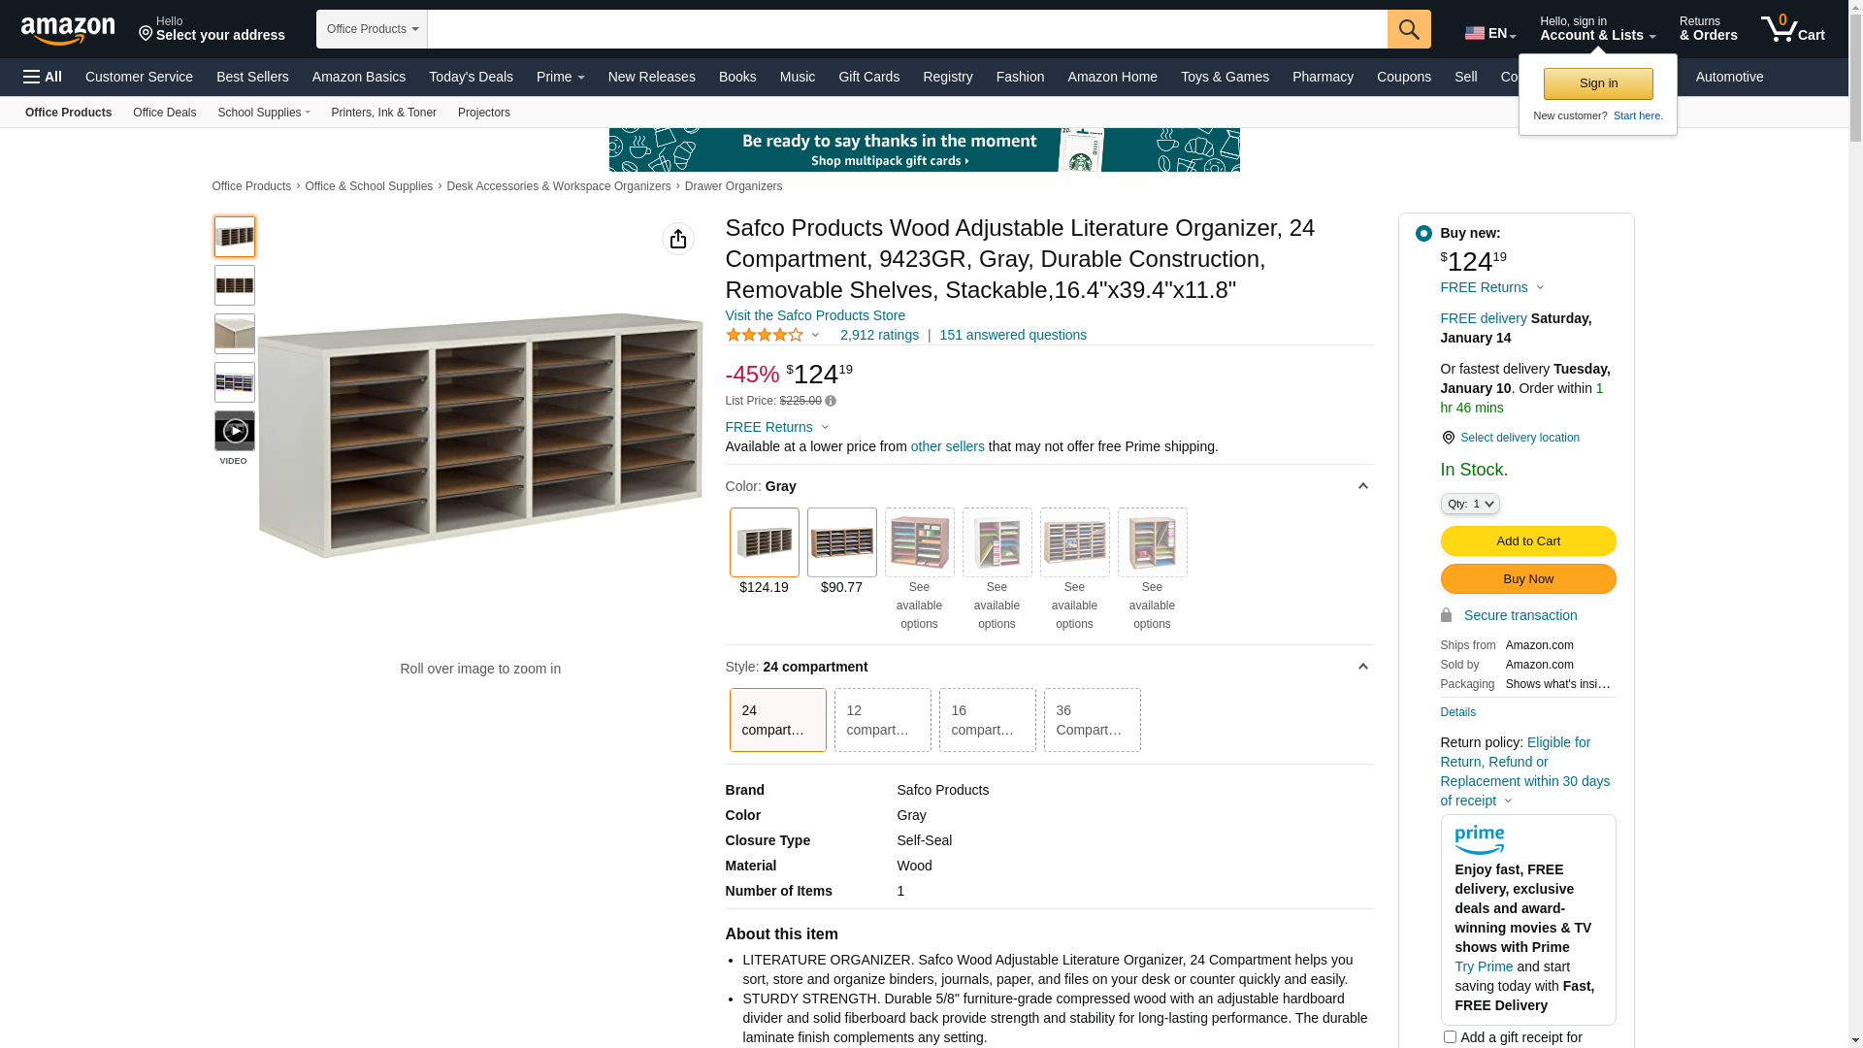Open the School Supplies submenu

tap(264, 113)
